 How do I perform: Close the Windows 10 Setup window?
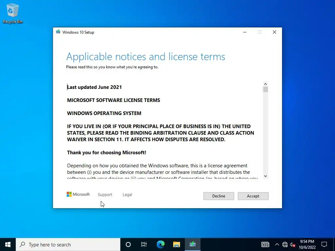tap(274, 32)
